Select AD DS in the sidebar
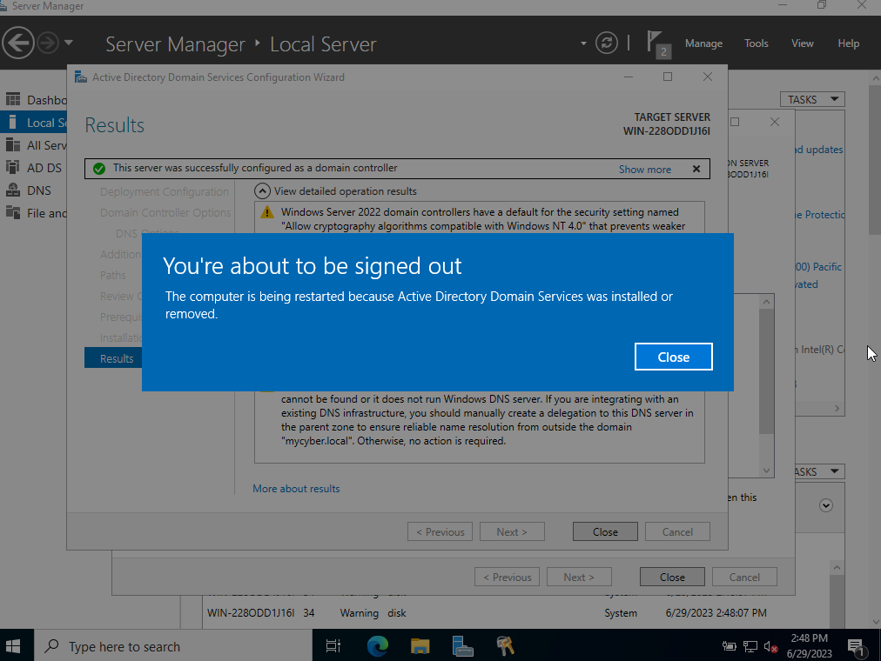The height and width of the screenshot is (661, 881). [34, 168]
